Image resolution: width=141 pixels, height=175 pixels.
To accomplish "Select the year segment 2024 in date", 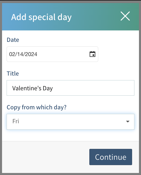I will [31, 54].
